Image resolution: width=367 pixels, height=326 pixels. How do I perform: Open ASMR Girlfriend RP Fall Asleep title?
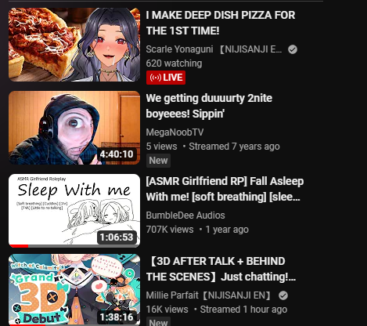(225, 189)
